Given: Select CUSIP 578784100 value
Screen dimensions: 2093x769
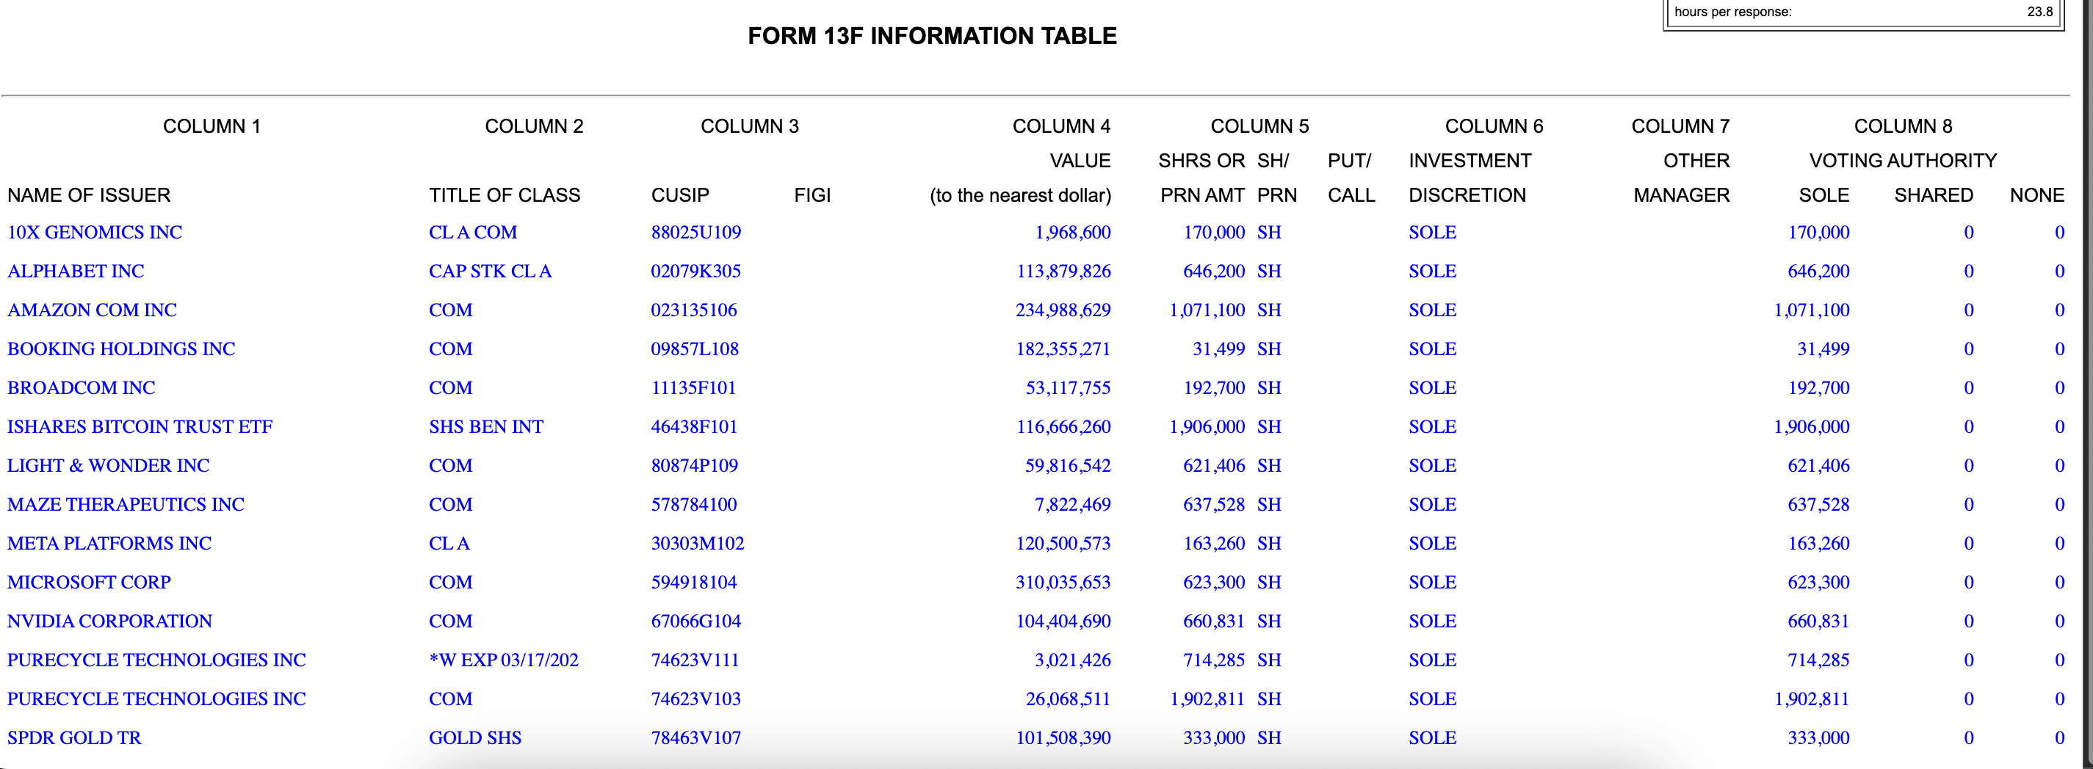Looking at the screenshot, I should (x=694, y=505).
